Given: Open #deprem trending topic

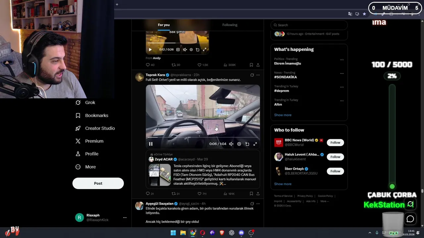Looking at the screenshot, I should 282,91.
